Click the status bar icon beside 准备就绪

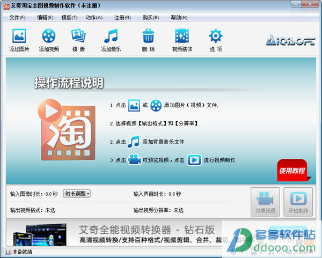[x=8, y=252]
